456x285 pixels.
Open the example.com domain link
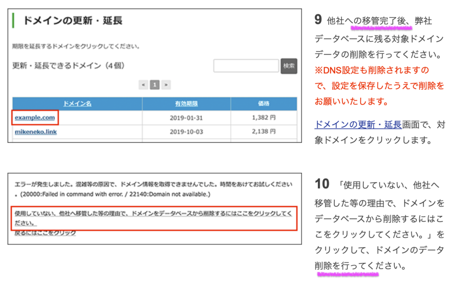click(x=35, y=118)
